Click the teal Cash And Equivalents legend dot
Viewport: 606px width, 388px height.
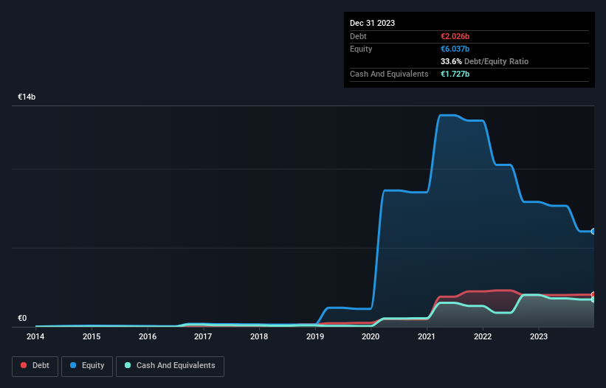click(x=128, y=365)
